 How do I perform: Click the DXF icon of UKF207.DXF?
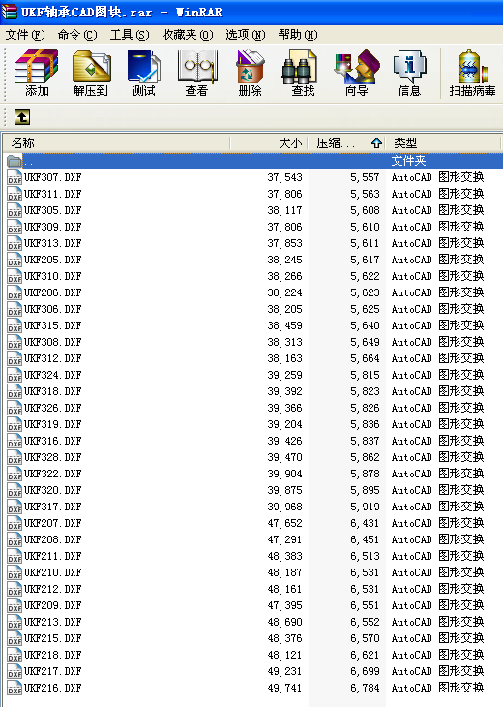point(15,524)
